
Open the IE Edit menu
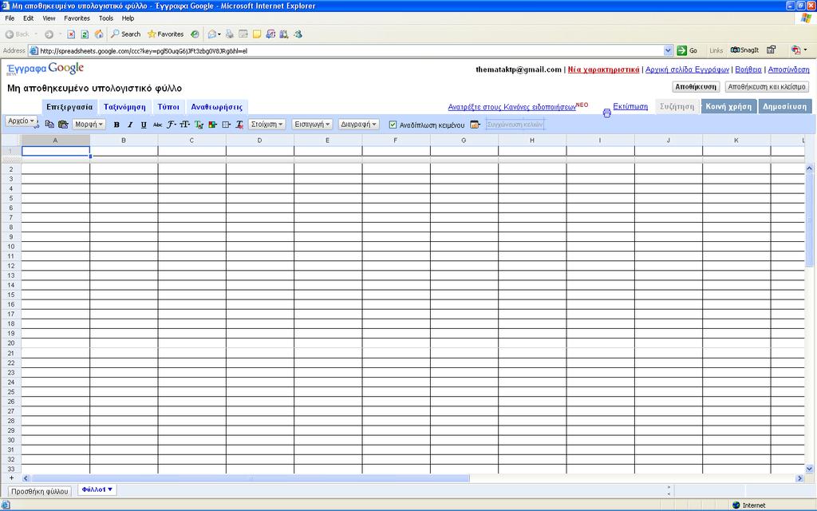[28, 18]
